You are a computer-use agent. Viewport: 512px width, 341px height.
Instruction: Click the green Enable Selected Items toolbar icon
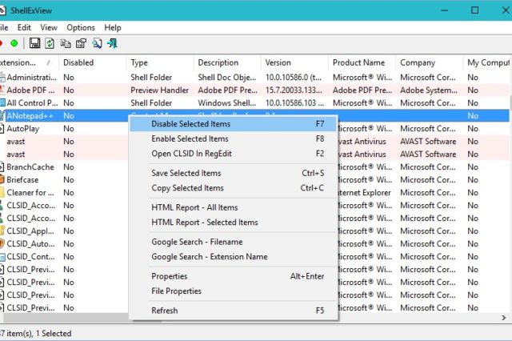tap(14, 43)
